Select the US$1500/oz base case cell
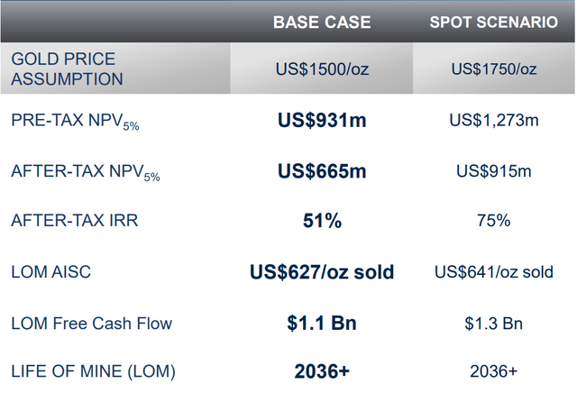577x402 pixels. pyautogui.click(x=321, y=69)
